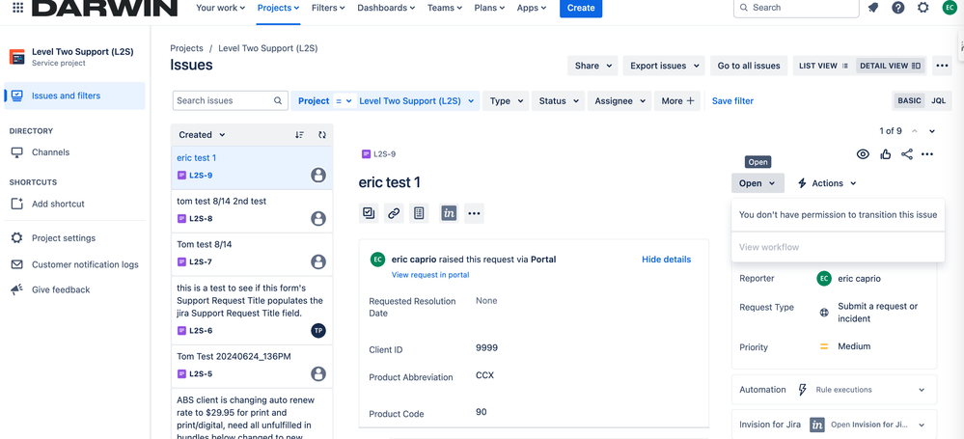The width and height of the screenshot is (964, 439).
Task: Click assignee avatar on L2S-8 row
Action: point(317,218)
